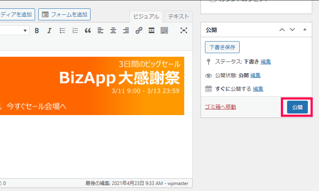This screenshot has height=191, width=319.
Task: Click the Add Form button
Action: coord(64,14)
